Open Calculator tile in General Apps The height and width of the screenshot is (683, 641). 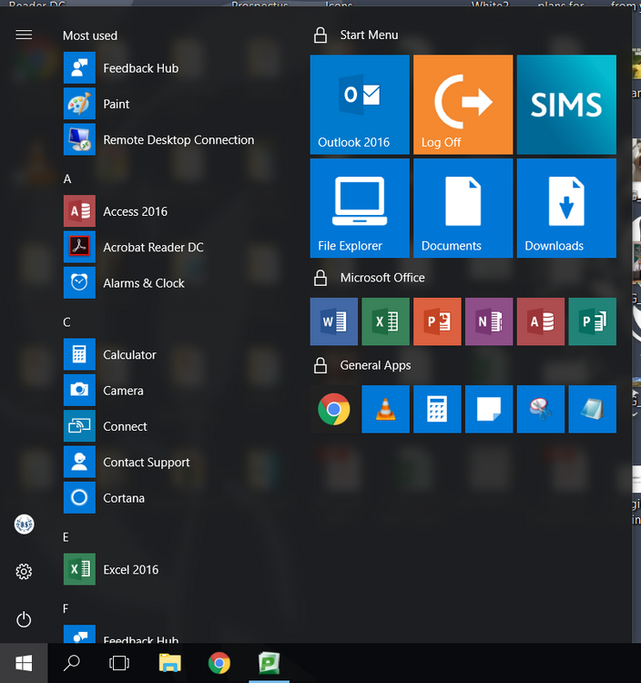pos(437,409)
